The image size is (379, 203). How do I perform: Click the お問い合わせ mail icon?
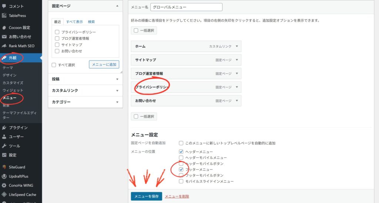tap(4, 37)
